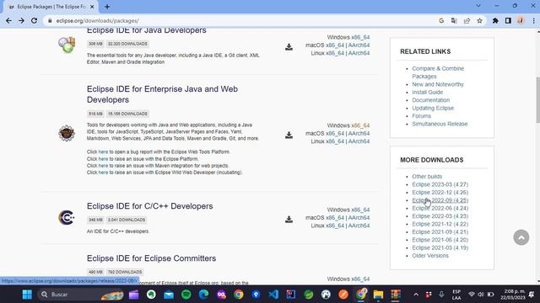This screenshot has height=303, width=540.
Task: Open File Explorer from the taskbar
Action: click(378, 295)
